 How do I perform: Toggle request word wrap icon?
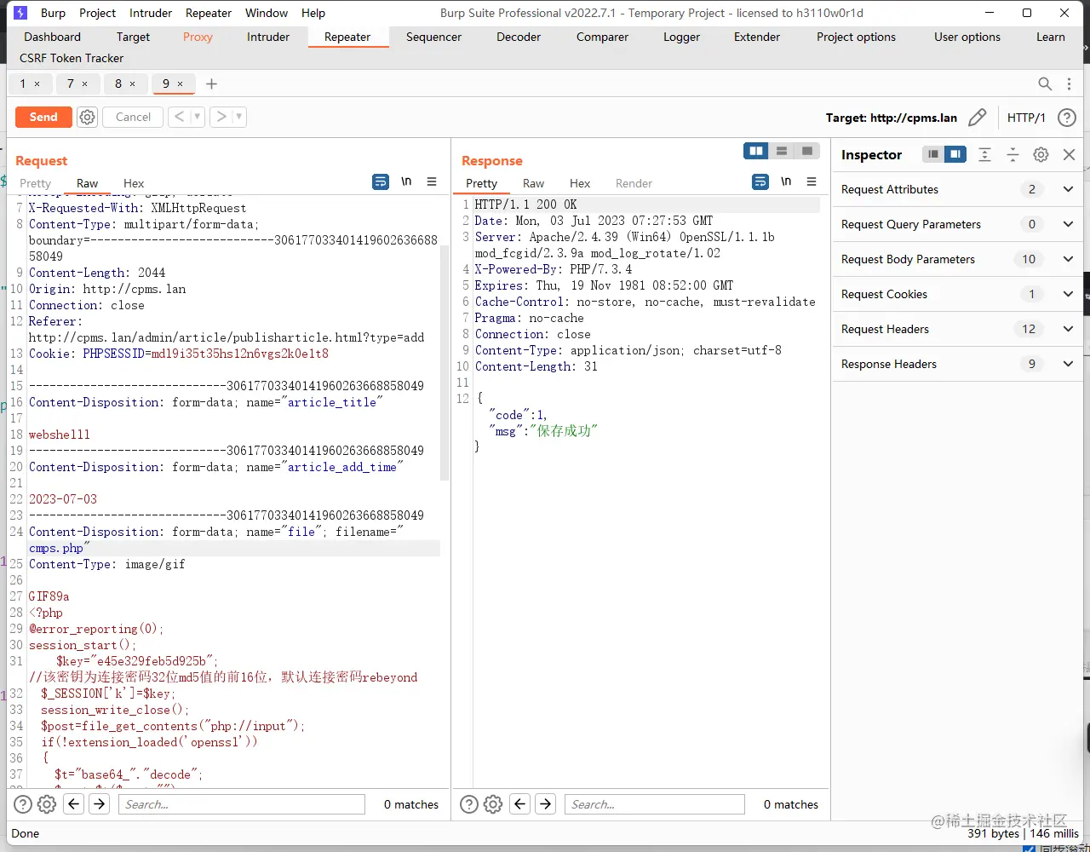381,181
